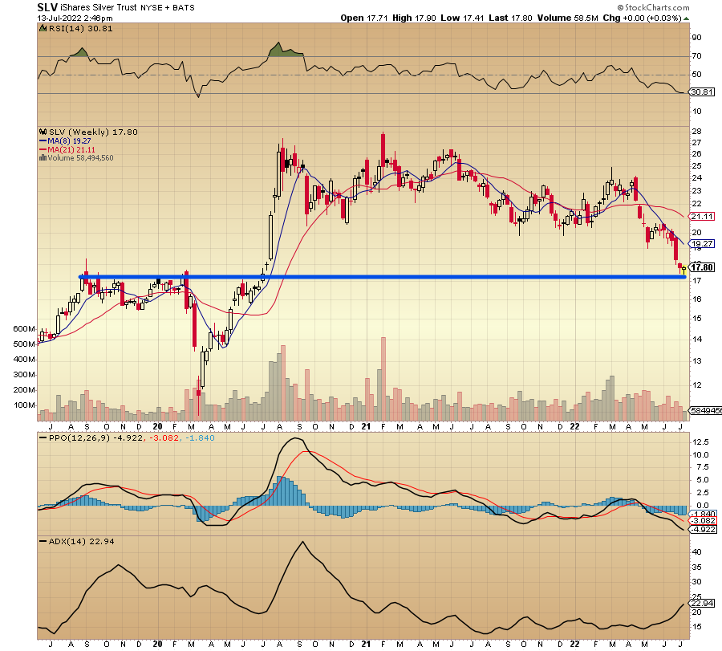Click the 28 price axis label
Image resolution: width=722 pixels, height=651 pixels.
tap(696, 132)
